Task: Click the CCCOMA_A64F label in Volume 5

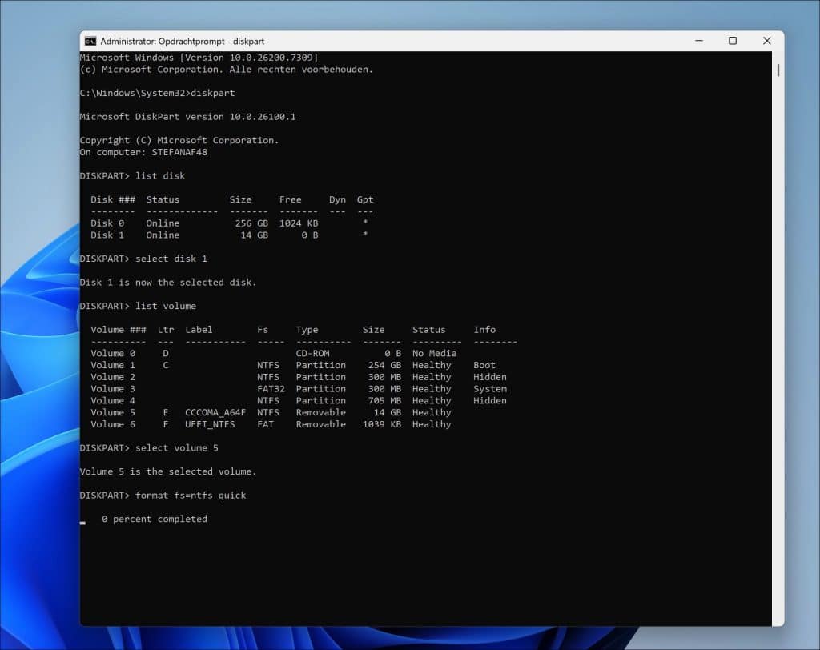Action: pyautogui.click(x=215, y=413)
